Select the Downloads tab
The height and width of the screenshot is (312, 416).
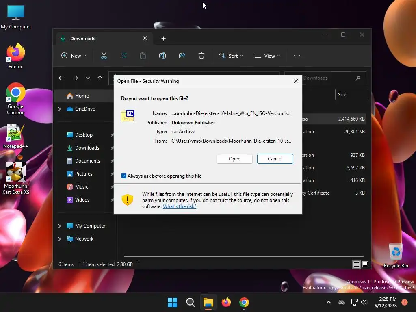point(104,39)
